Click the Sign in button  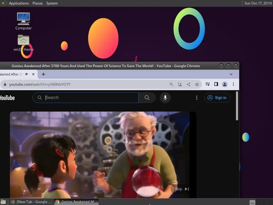pos(217,98)
